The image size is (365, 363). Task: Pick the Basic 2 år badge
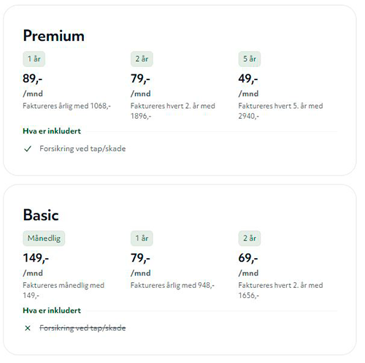pyautogui.click(x=250, y=238)
